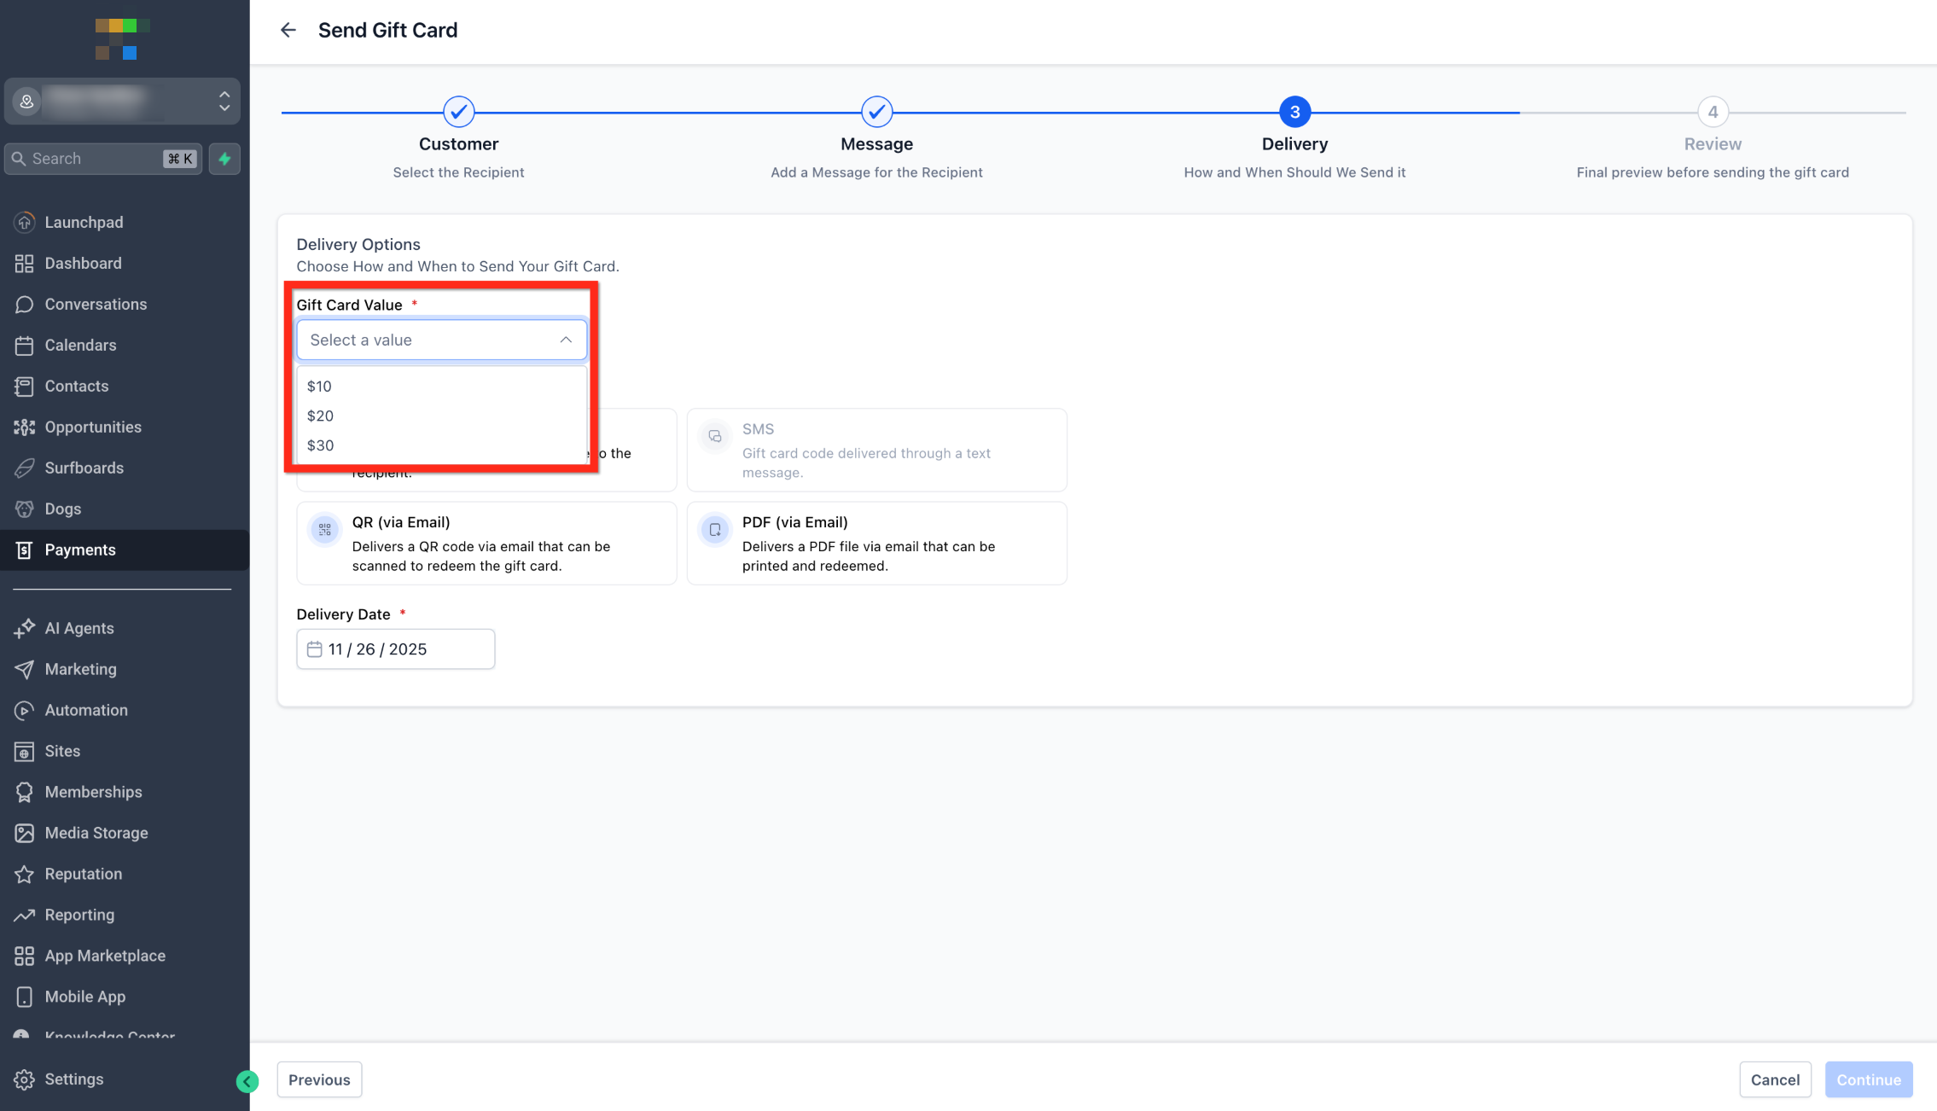Screen dimensions: 1937x1111
Task: Click the Media Storage image icon
Action: [24, 834]
